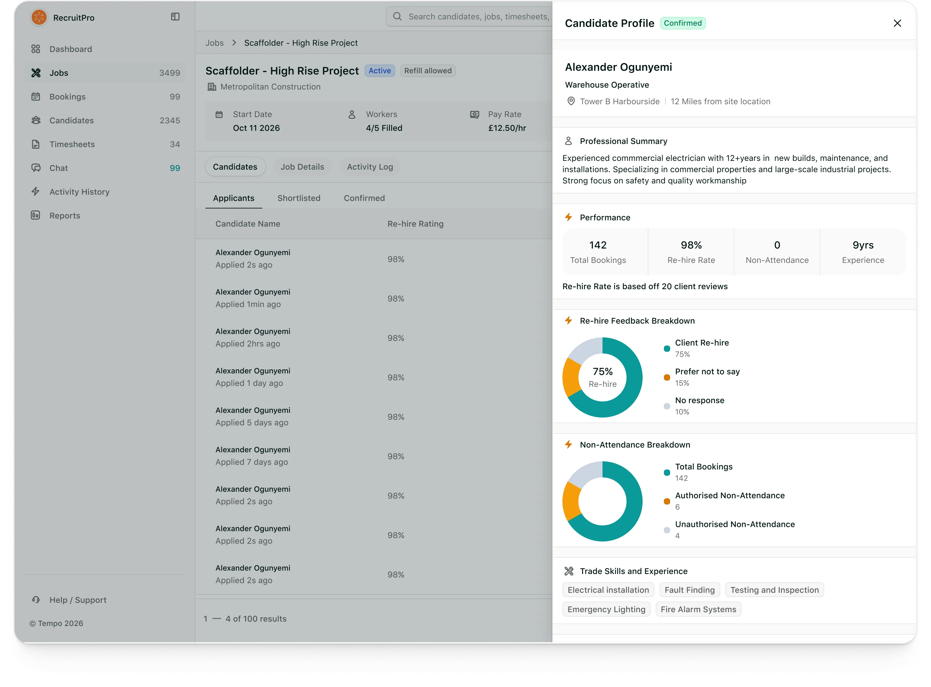This screenshot has height=687, width=931.
Task: Open the Job Details tab
Action: 302,167
